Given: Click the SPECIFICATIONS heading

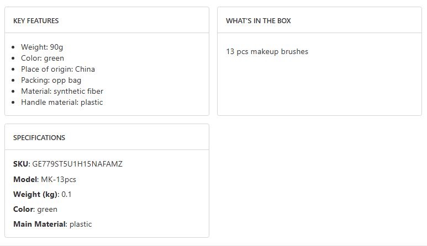Looking at the screenshot, I should 39,138.
